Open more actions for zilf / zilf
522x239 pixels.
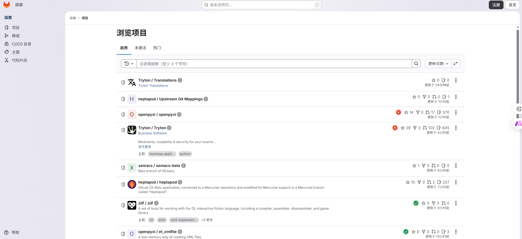[456, 203]
